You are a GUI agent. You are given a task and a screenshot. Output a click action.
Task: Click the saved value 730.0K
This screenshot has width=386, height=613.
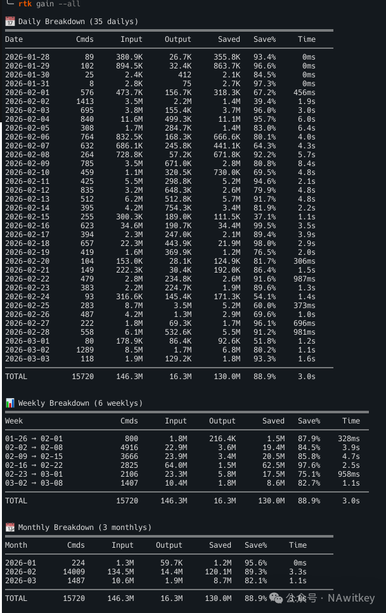pyautogui.click(x=227, y=172)
